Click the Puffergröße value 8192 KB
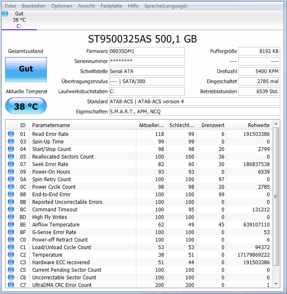This screenshot has height=294, width=287. (259, 51)
